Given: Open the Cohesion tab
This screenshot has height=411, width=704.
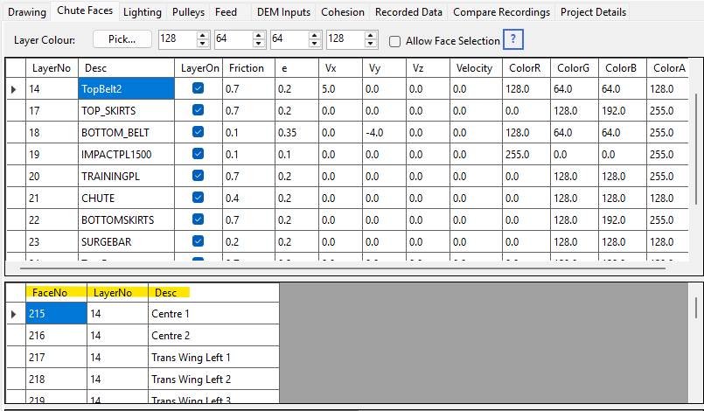Looking at the screenshot, I should tap(343, 12).
